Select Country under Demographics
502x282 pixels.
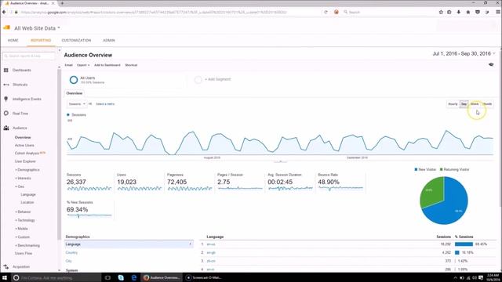[71, 252]
